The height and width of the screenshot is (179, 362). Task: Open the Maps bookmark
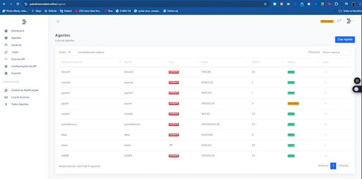(x=37, y=11)
